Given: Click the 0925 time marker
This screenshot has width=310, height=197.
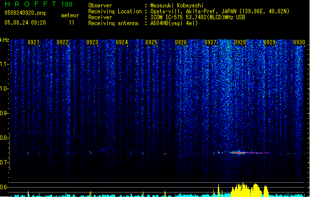Looking at the screenshot, I should click(151, 42).
